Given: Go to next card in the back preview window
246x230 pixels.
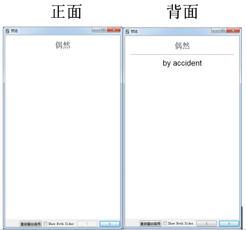Looking at the screenshot, I should click(x=229, y=223).
